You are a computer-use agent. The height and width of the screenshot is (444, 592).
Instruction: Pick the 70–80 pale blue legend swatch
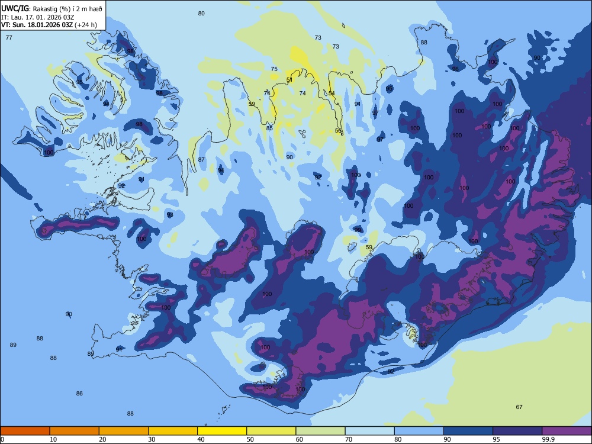(369, 431)
